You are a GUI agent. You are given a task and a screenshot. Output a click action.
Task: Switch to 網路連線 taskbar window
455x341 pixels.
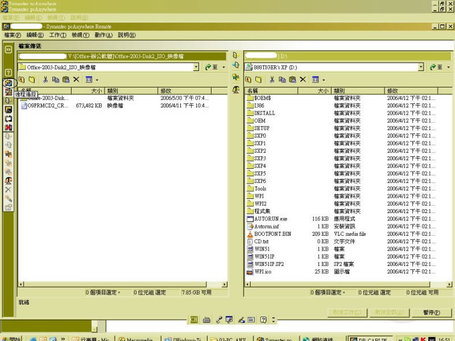click(322, 339)
